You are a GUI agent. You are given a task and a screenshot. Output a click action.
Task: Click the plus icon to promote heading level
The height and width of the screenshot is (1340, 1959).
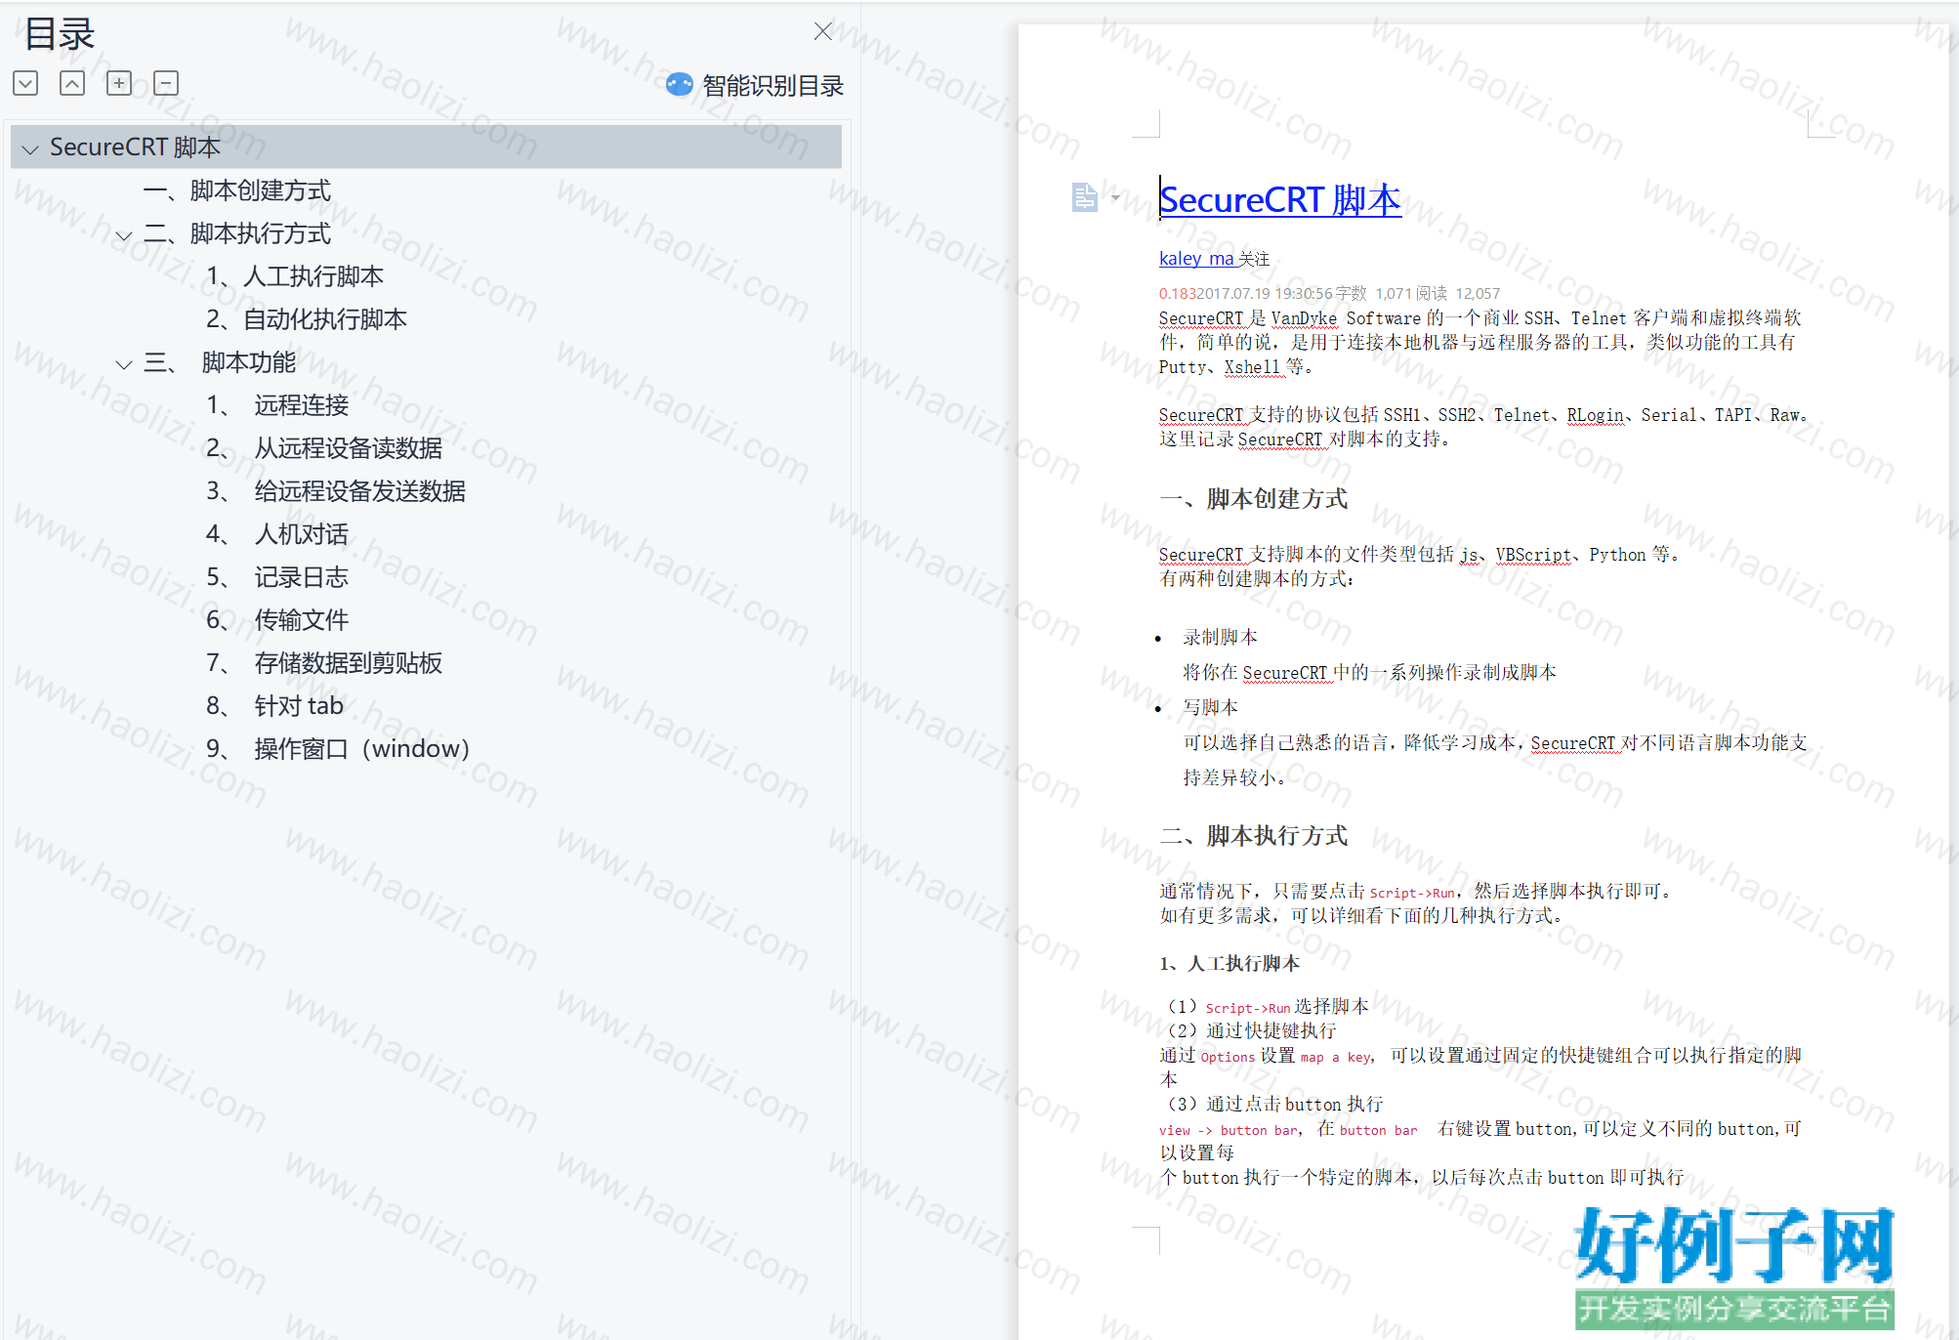coord(119,83)
